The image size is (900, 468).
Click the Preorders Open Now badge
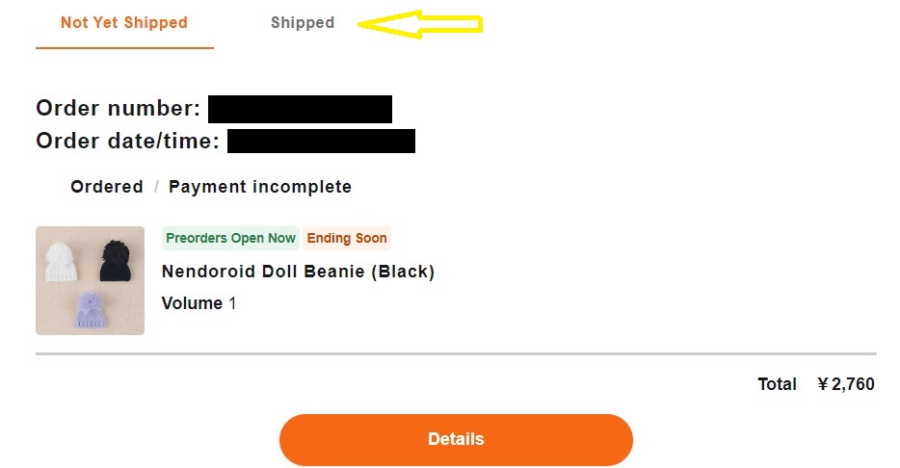(230, 238)
